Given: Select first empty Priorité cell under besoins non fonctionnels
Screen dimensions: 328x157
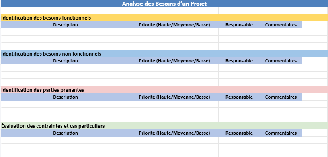Looking at the screenshot, I should (x=174, y=68).
